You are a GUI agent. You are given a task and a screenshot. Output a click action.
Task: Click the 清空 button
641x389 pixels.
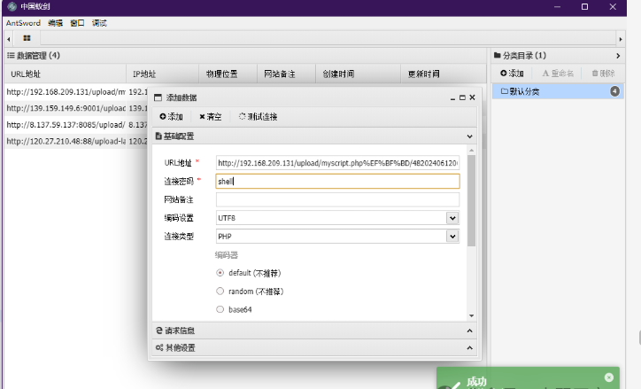(211, 117)
